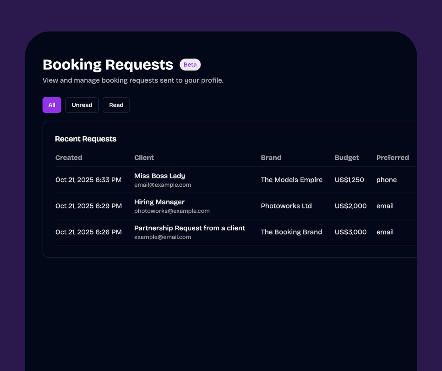Click email preference in Booking Brand row
Image resolution: width=442 pixels, height=371 pixels.
click(x=385, y=232)
